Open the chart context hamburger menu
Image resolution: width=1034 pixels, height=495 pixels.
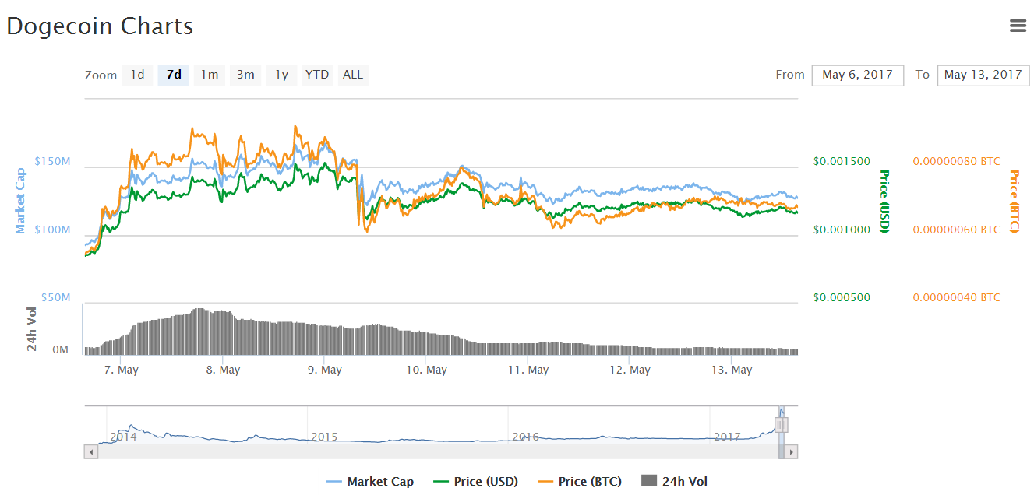[1018, 26]
